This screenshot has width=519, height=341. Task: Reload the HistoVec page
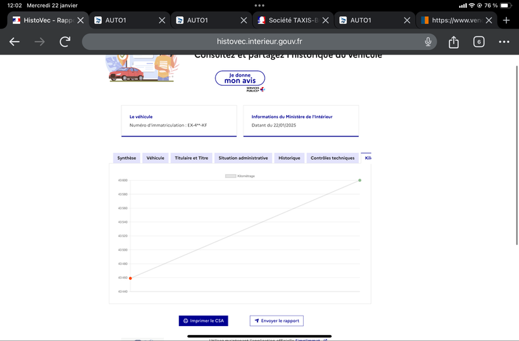coord(65,42)
